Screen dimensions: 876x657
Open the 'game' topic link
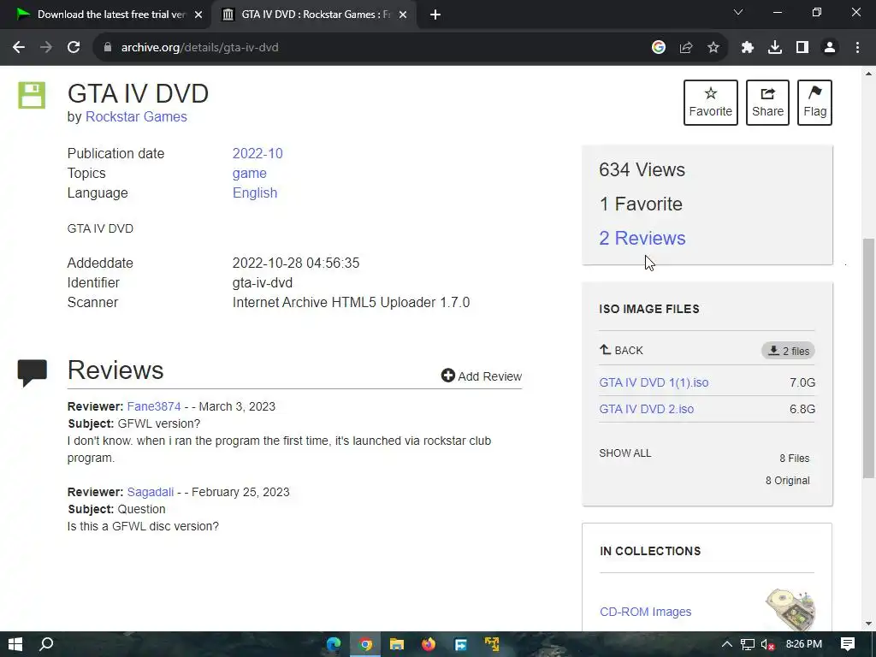pos(249,173)
